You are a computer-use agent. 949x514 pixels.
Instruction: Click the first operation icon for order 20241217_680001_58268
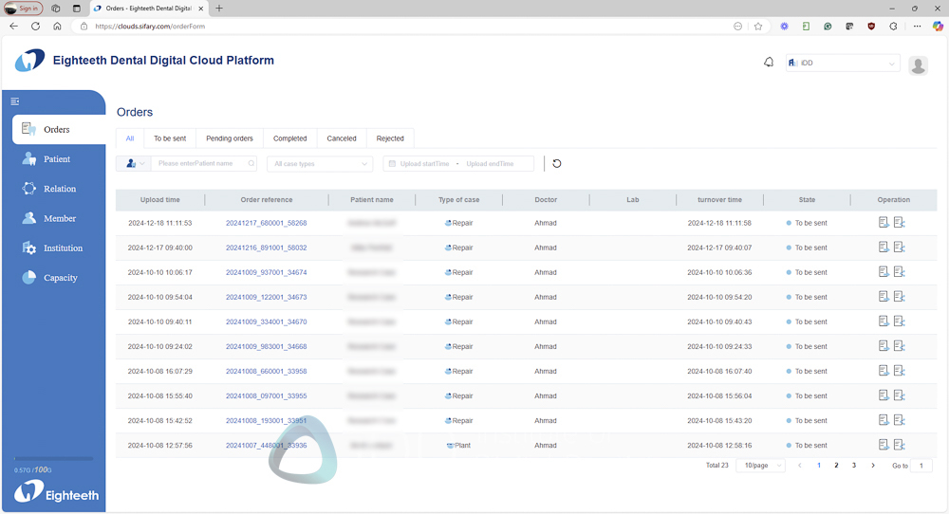point(884,223)
